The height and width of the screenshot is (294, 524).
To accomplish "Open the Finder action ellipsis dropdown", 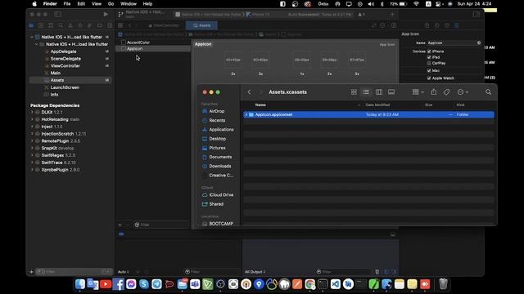I will (463, 92).
